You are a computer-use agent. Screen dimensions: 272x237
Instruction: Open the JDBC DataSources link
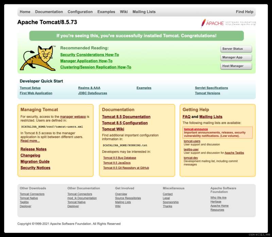click(x=92, y=93)
